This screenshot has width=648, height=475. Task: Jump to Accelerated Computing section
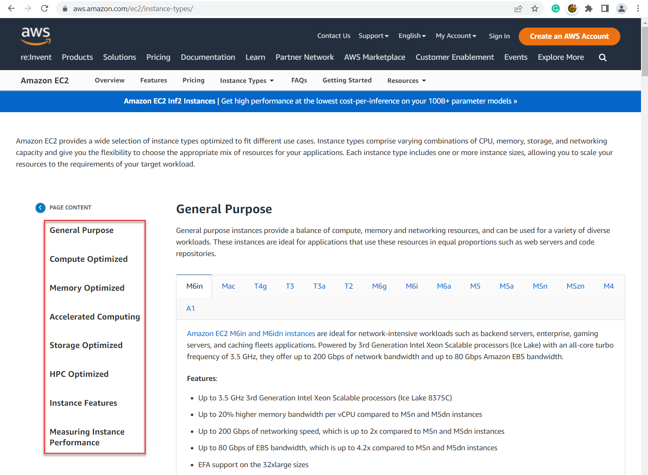click(95, 317)
